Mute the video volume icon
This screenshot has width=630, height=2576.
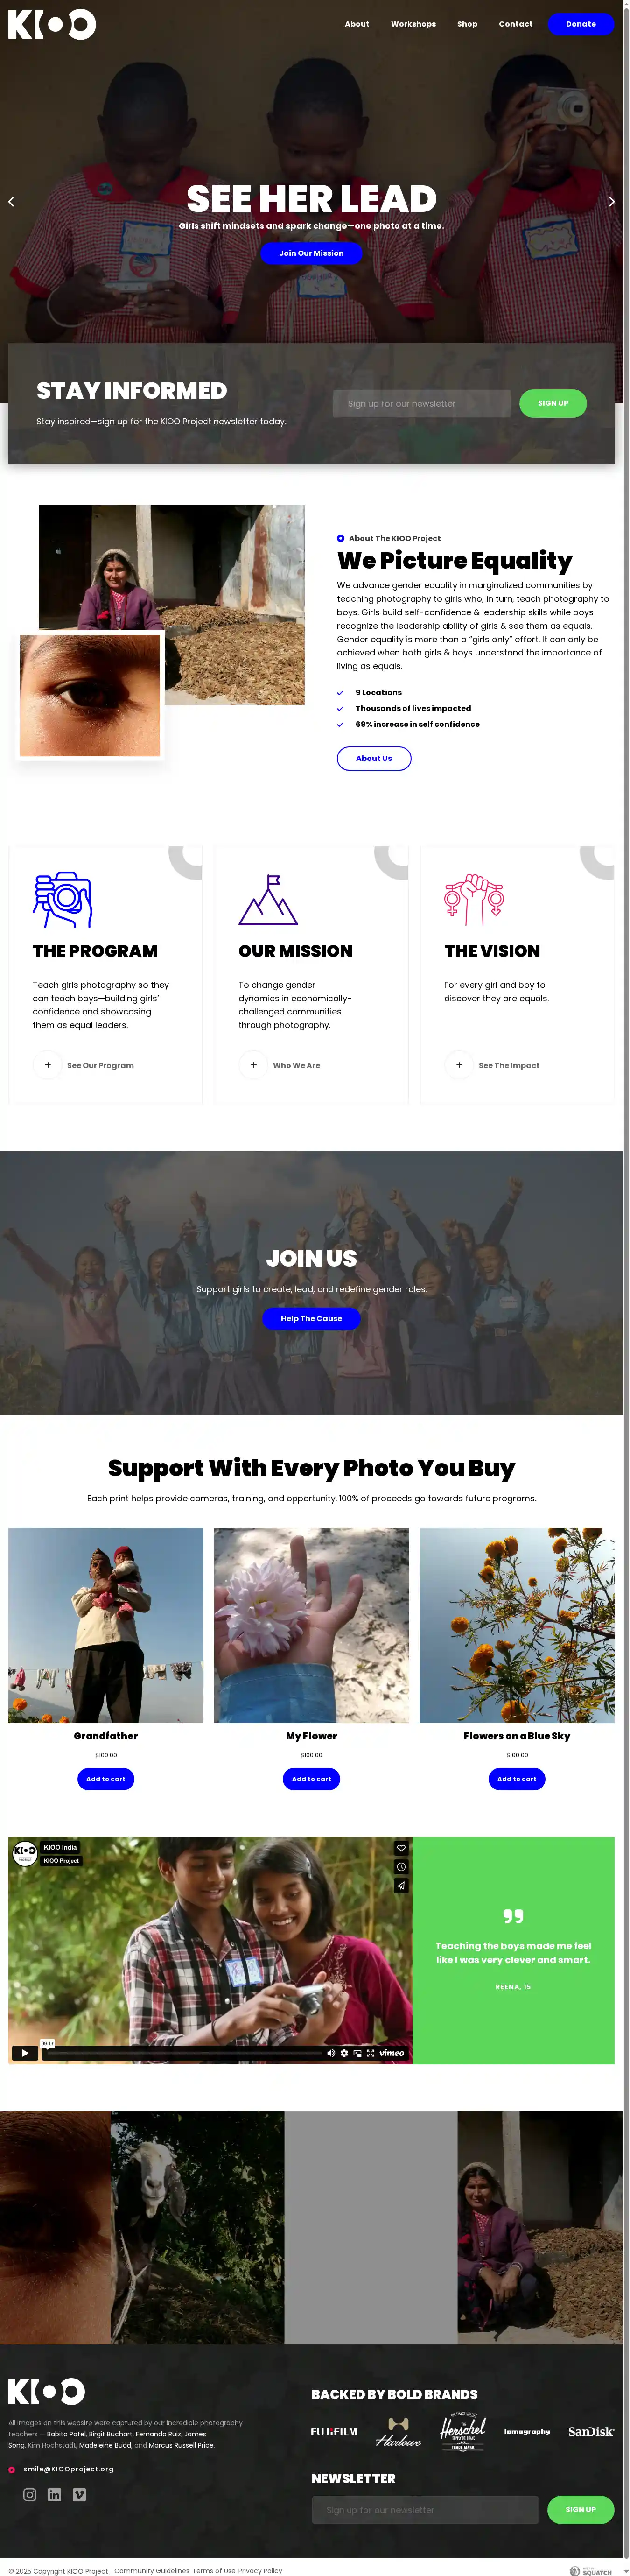(x=331, y=2053)
